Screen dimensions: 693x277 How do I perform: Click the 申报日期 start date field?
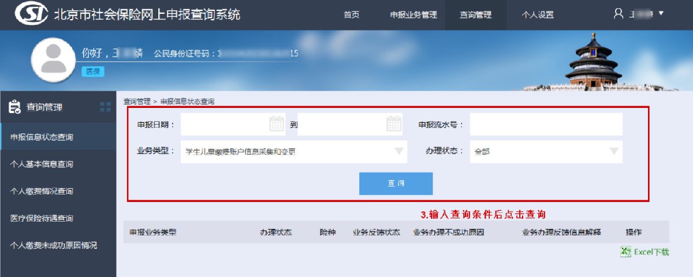[233, 124]
